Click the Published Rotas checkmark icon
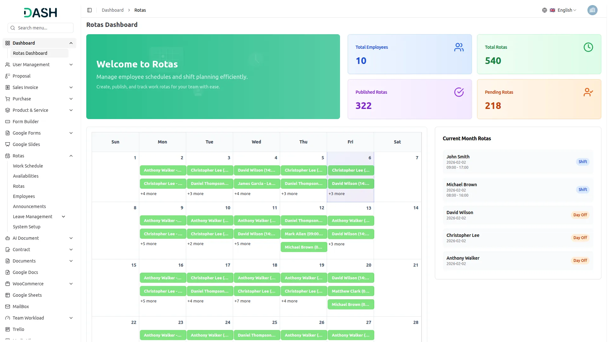 pyautogui.click(x=459, y=92)
